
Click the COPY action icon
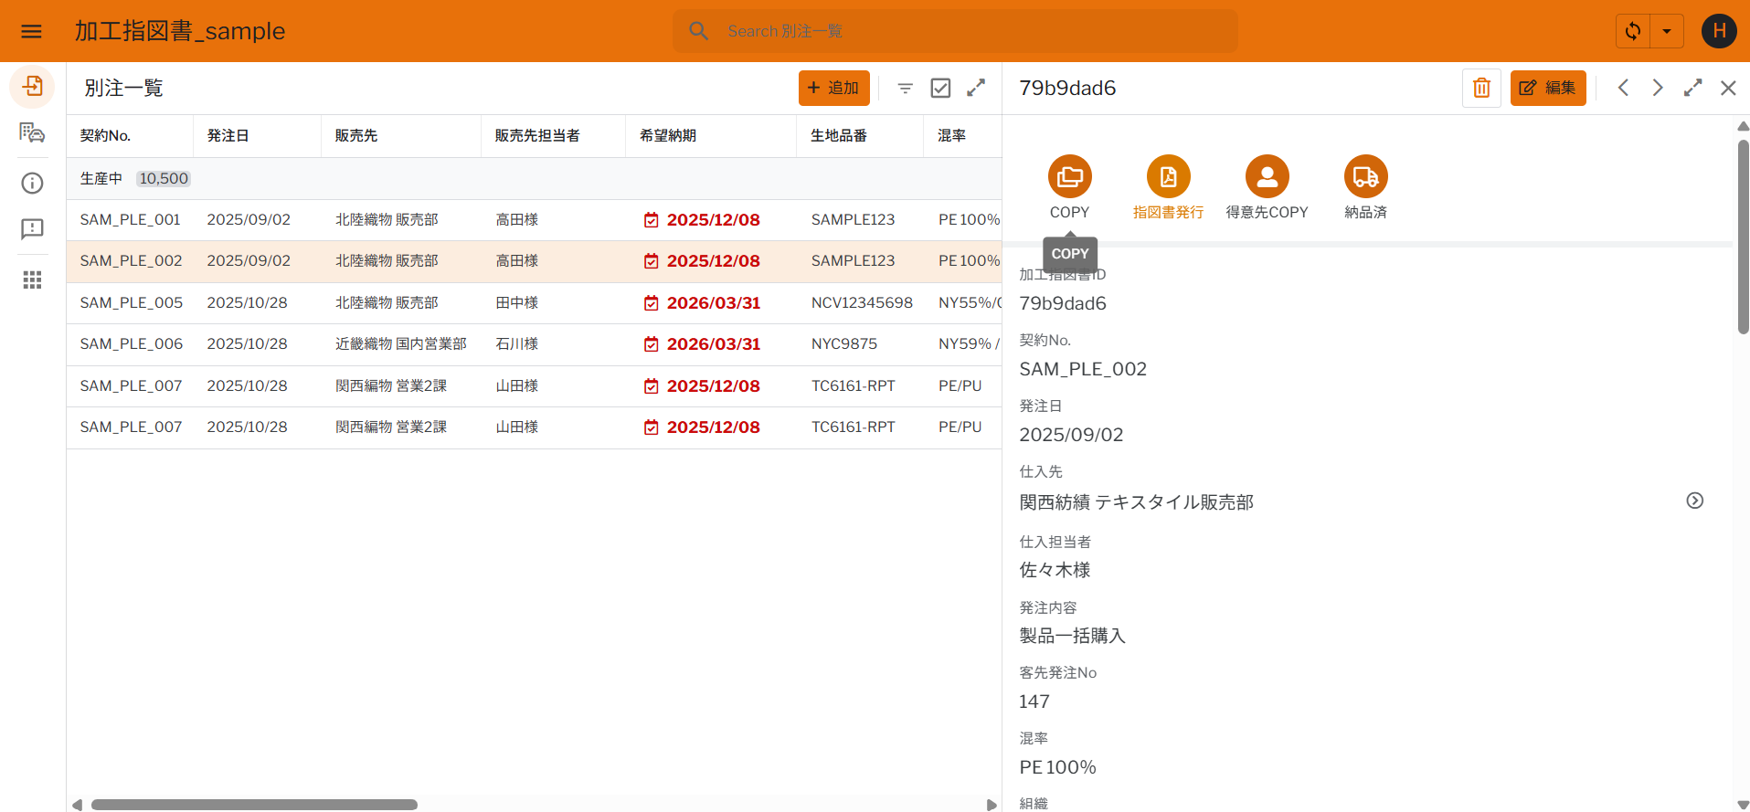[1069, 176]
